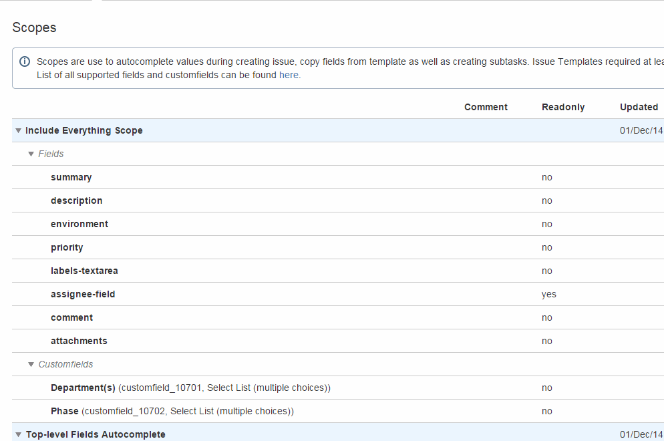
Task: Select the comment field row
Action: (x=338, y=317)
